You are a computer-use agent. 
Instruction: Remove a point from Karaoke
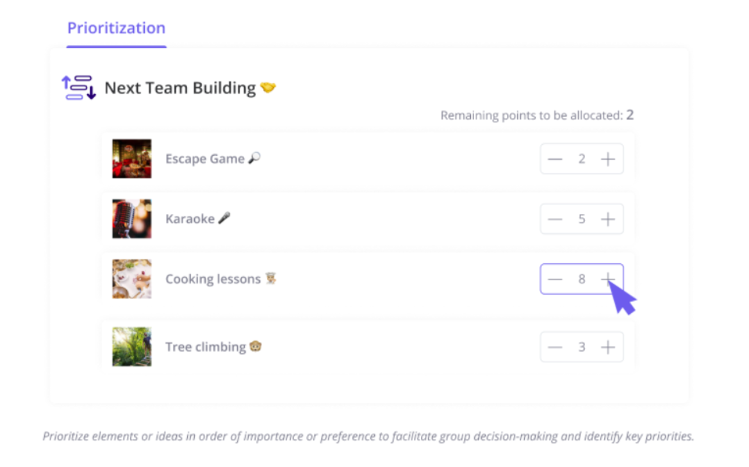(x=555, y=219)
